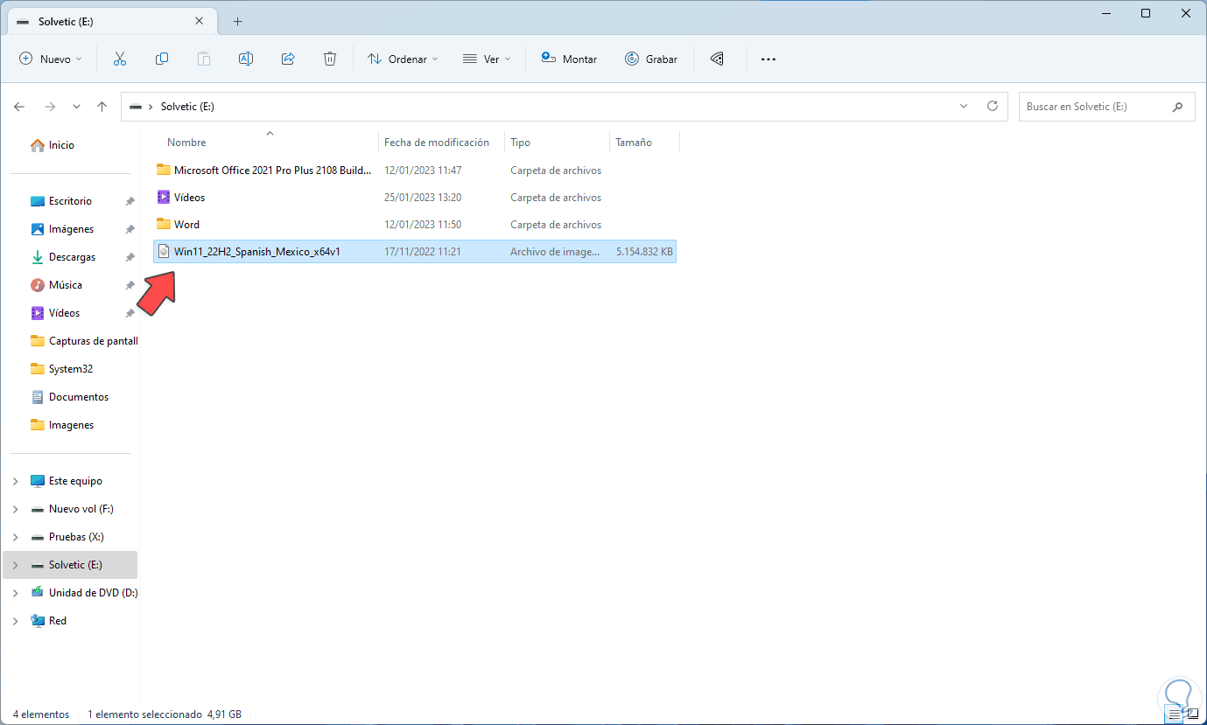Click the Word folder icon in file list
This screenshot has width=1207, height=725.
click(163, 224)
